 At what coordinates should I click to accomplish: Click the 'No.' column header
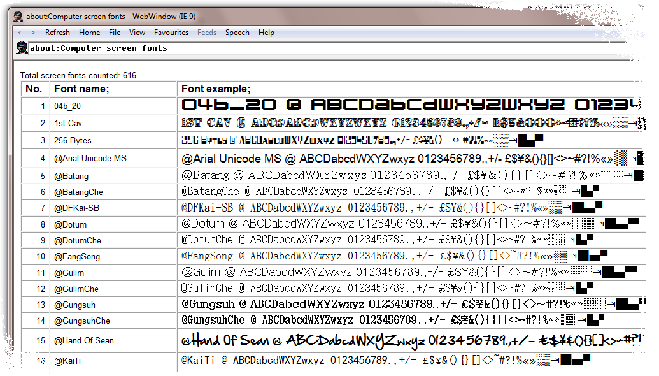point(34,89)
